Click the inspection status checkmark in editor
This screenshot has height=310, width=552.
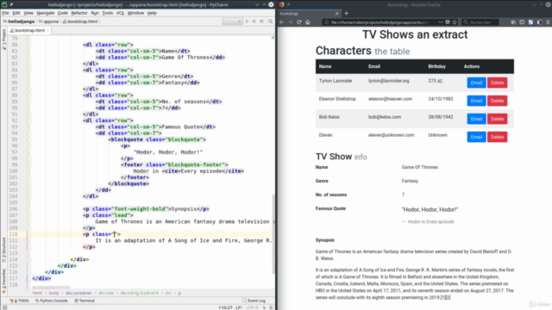point(273,38)
